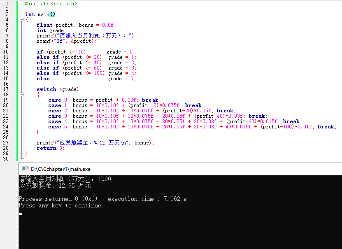Click the else if (profit <= 60) condition
This screenshot has width=342, height=249.
pos(69,68)
